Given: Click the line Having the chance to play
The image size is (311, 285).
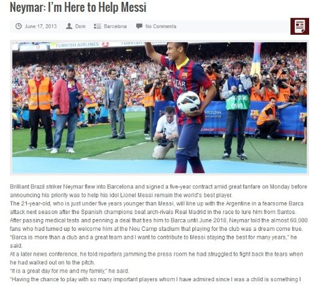Looking at the screenshot, I should (x=155, y=279).
